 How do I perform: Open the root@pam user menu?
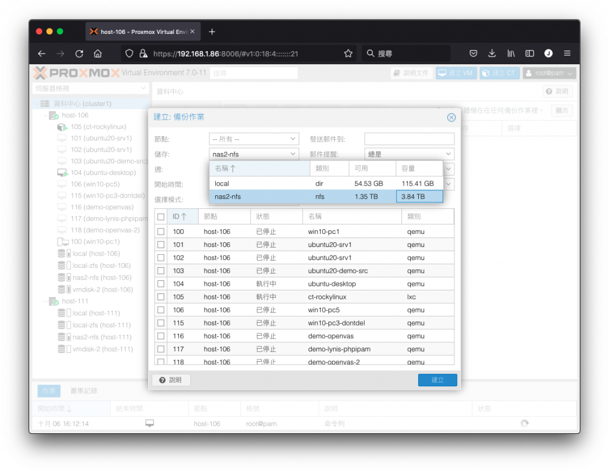[549, 73]
